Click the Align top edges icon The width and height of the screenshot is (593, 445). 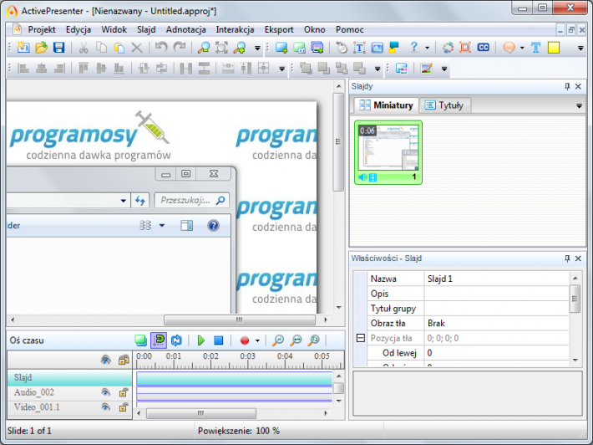(84, 69)
